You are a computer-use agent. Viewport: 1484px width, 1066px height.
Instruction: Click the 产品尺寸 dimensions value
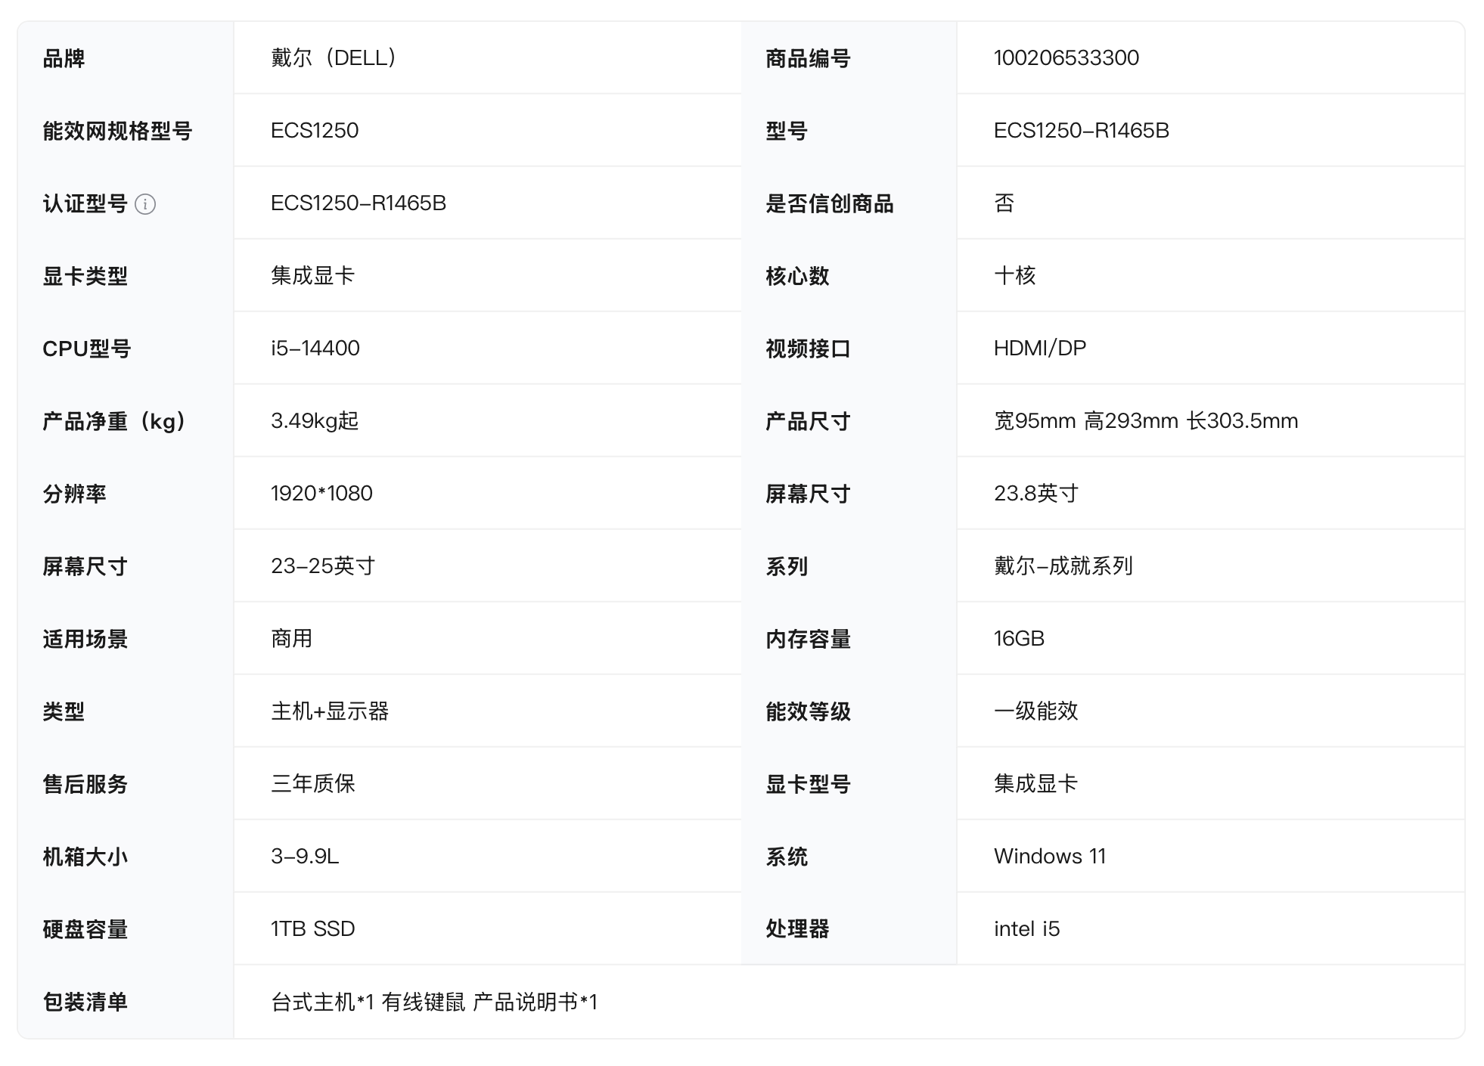pos(1145,420)
